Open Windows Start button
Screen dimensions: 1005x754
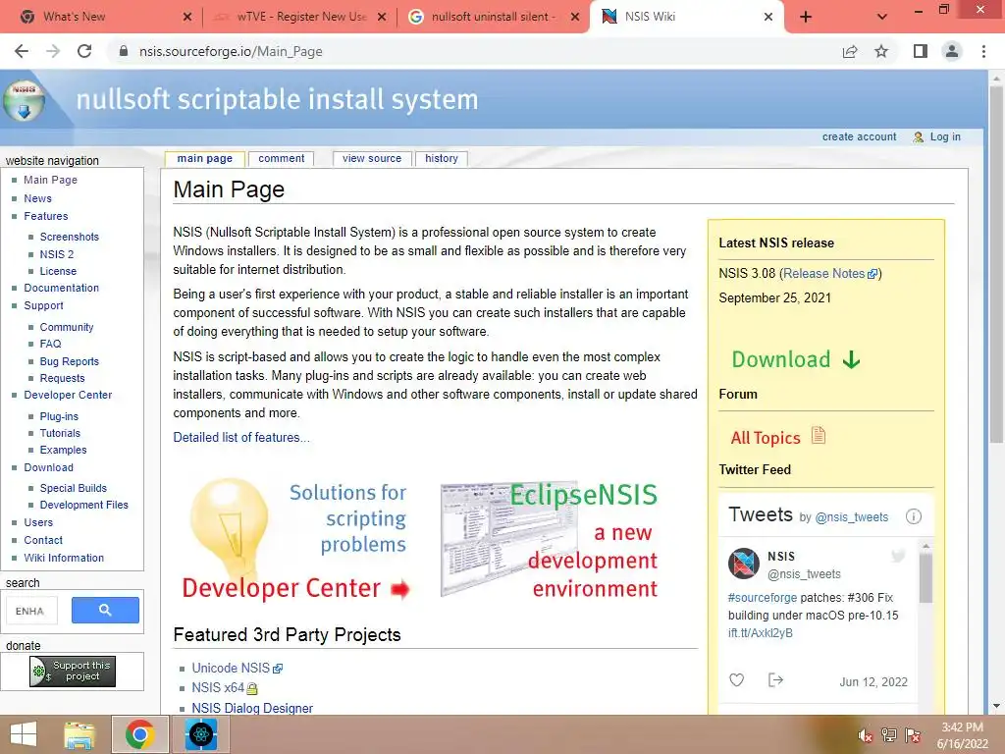(24, 734)
